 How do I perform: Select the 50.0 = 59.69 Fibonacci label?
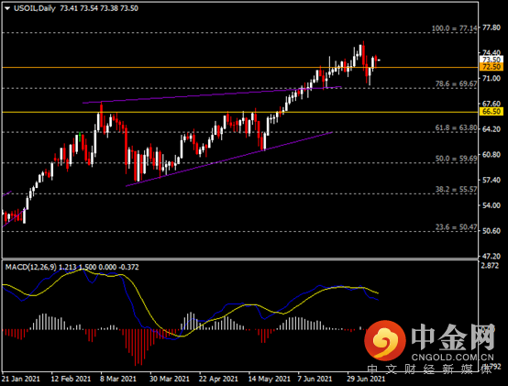456,159
